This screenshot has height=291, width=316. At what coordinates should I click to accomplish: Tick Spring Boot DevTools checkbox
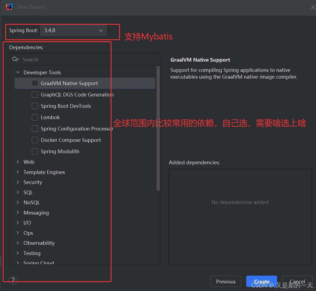click(35, 106)
